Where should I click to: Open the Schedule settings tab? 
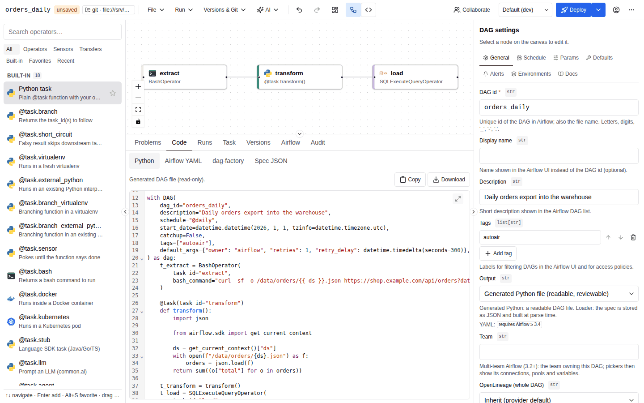pos(531,58)
